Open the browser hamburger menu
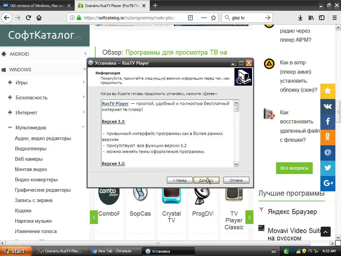This screenshot has height=256, width=341. (334, 18)
